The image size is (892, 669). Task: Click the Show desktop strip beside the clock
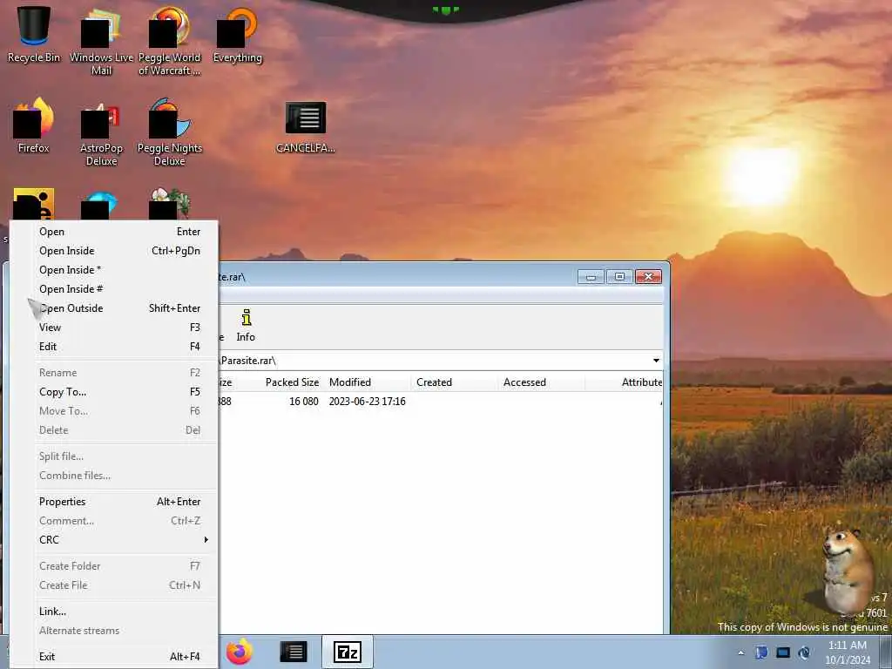tap(886, 652)
